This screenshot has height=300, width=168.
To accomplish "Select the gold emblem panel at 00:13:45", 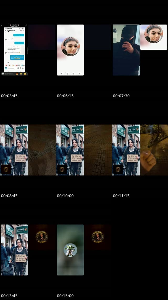I will tap(42, 237).
